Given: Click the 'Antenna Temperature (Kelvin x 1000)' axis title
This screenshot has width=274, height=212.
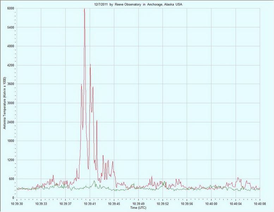Looking at the screenshot, I should 5,103.
